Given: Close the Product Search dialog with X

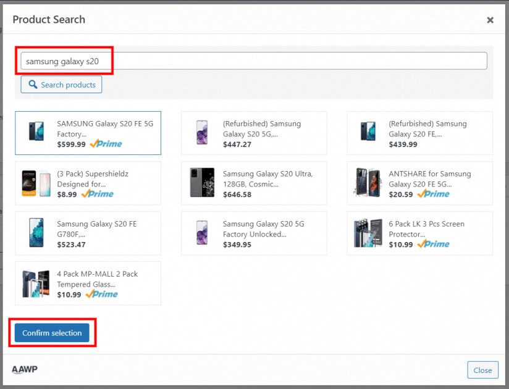Looking at the screenshot, I should [490, 20].
